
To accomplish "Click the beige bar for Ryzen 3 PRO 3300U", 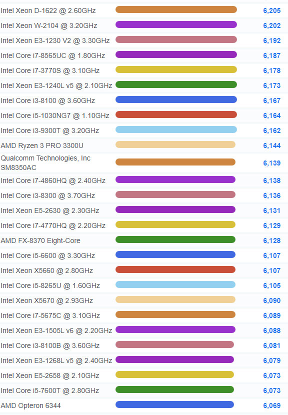I will 175,144.
